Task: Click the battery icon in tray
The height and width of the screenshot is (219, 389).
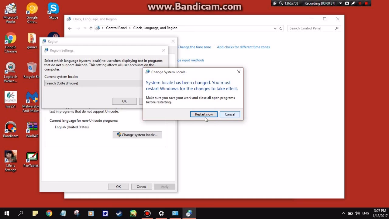Action: [350, 213]
